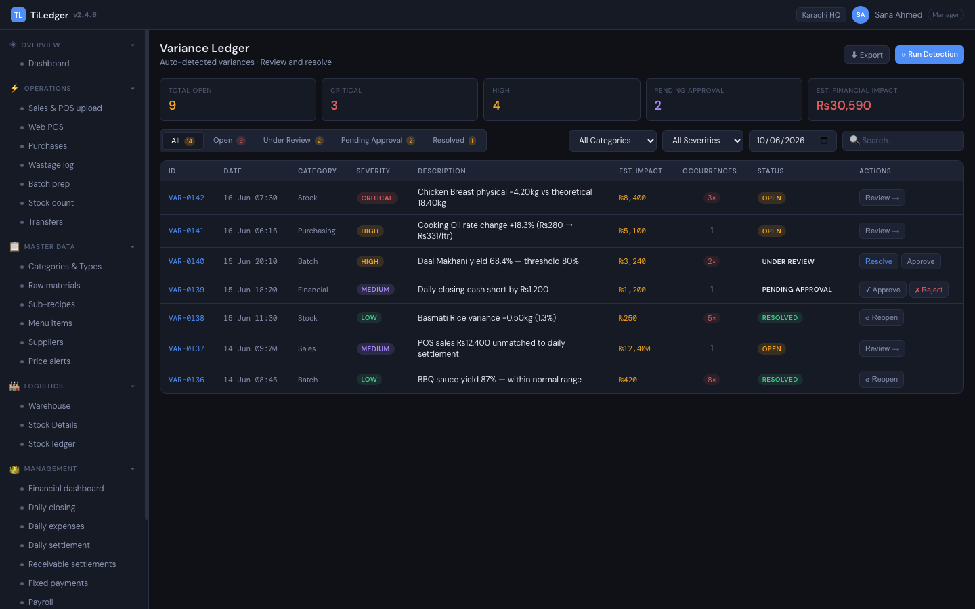The image size is (975, 609).
Task: Click the 8× occurrences badge
Action: tap(712, 380)
